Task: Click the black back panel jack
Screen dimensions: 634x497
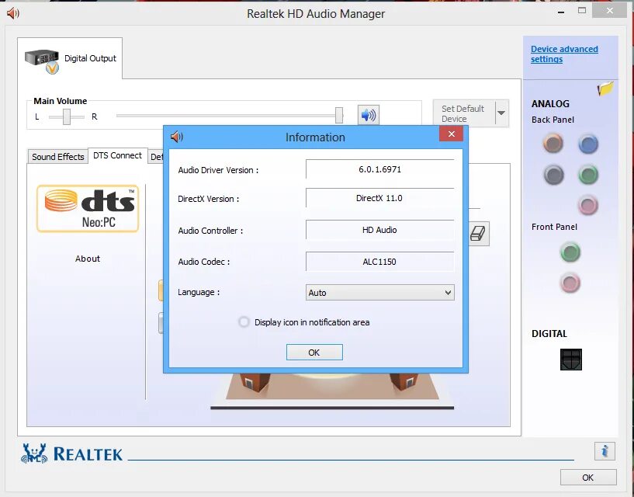Action: (553, 175)
